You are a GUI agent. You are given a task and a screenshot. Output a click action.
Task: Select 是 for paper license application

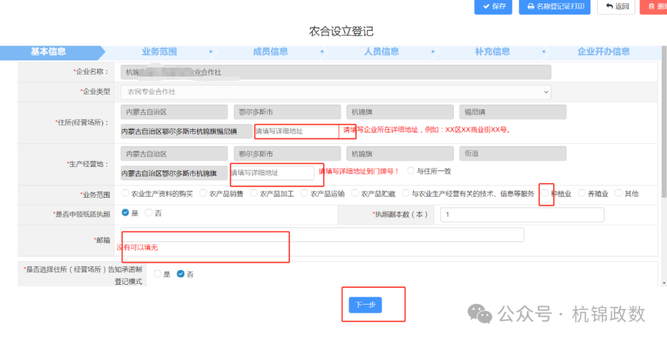click(125, 213)
